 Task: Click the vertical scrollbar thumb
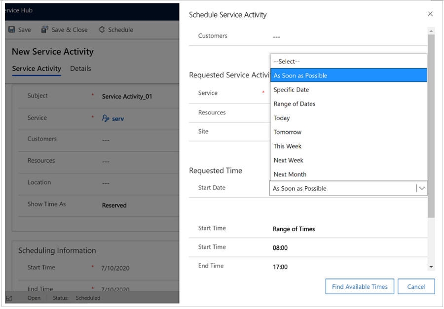click(x=431, y=126)
